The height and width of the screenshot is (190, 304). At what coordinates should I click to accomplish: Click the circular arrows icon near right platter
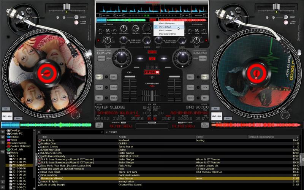(x=285, y=115)
